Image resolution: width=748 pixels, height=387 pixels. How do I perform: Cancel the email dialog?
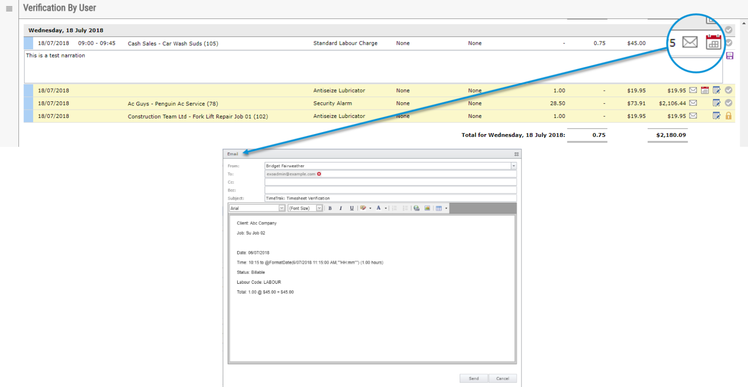click(x=503, y=378)
